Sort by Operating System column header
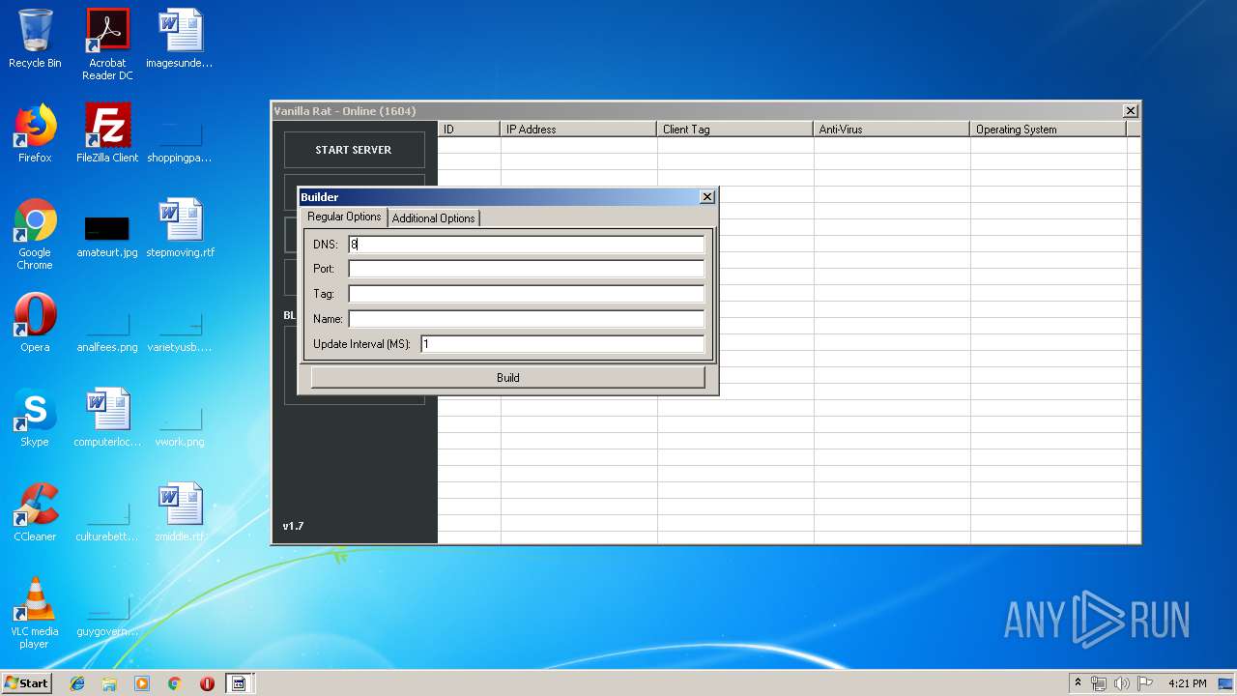Screen dimensions: 1237x696 [1049, 129]
